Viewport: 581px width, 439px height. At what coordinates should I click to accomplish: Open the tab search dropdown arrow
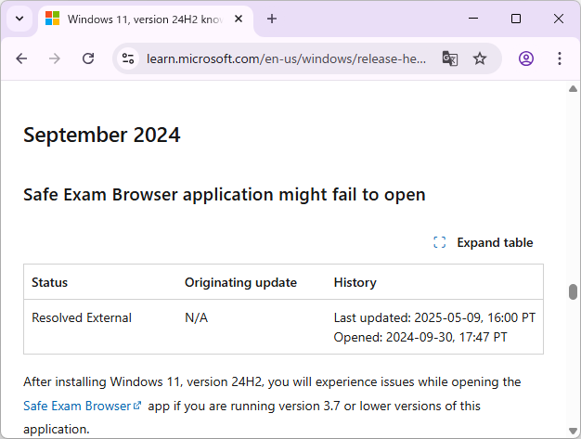(19, 19)
